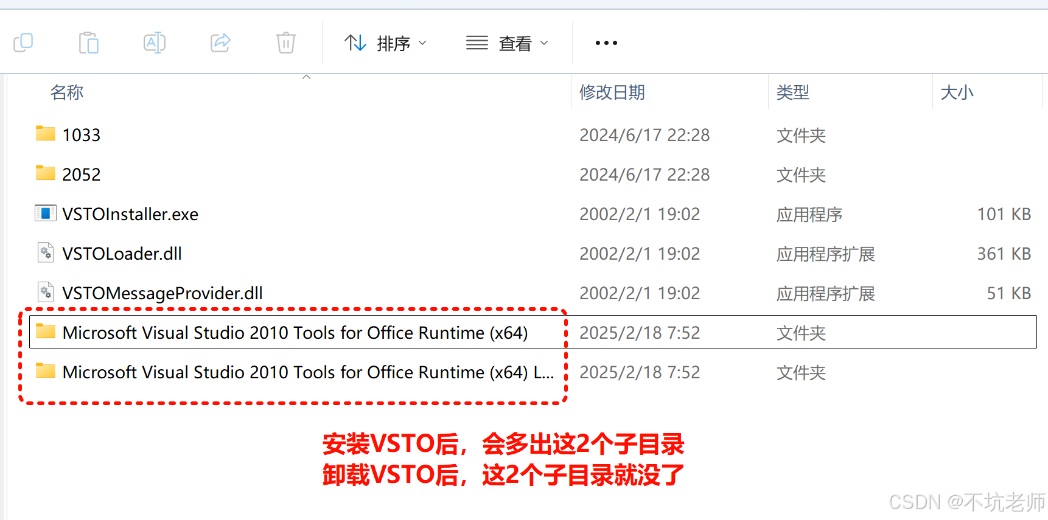Image resolution: width=1048 pixels, height=520 pixels.
Task: Click the Copy icon in toolbar
Action: [23, 43]
